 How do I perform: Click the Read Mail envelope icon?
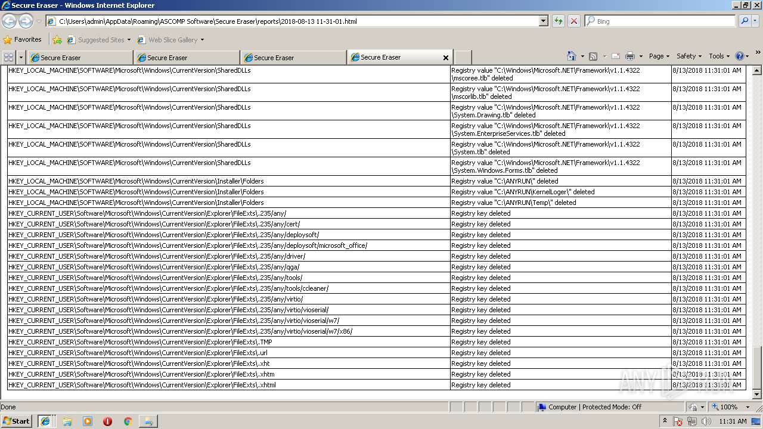point(616,56)
